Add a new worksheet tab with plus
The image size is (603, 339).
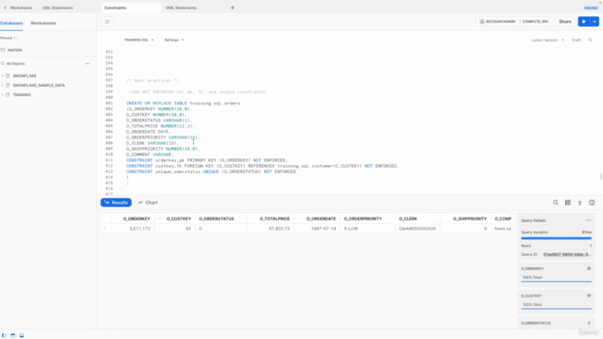click(233, 8)
